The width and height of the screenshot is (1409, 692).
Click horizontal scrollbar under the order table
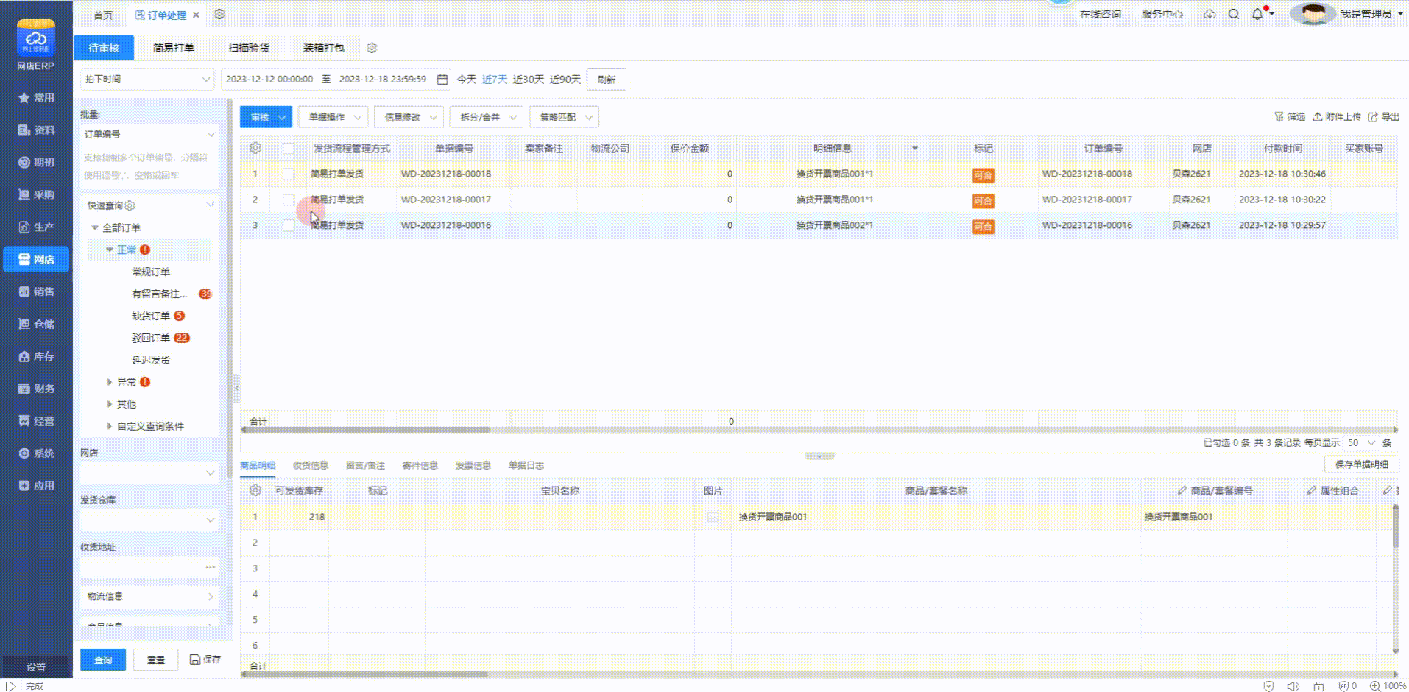click(368, 430)
